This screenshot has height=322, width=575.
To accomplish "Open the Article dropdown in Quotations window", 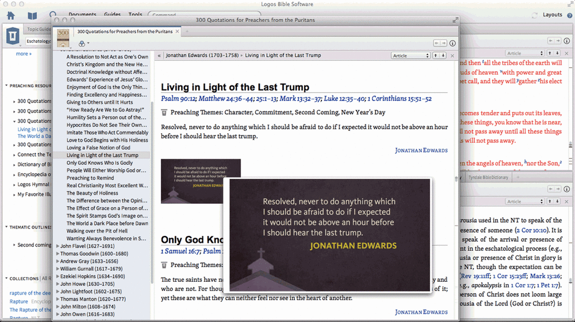I will [411, 56].
